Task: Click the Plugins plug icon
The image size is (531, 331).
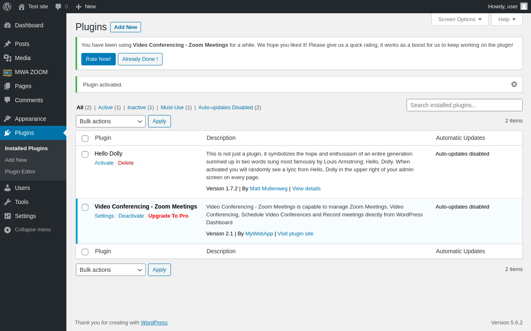Action: click(x=7, y=133)
